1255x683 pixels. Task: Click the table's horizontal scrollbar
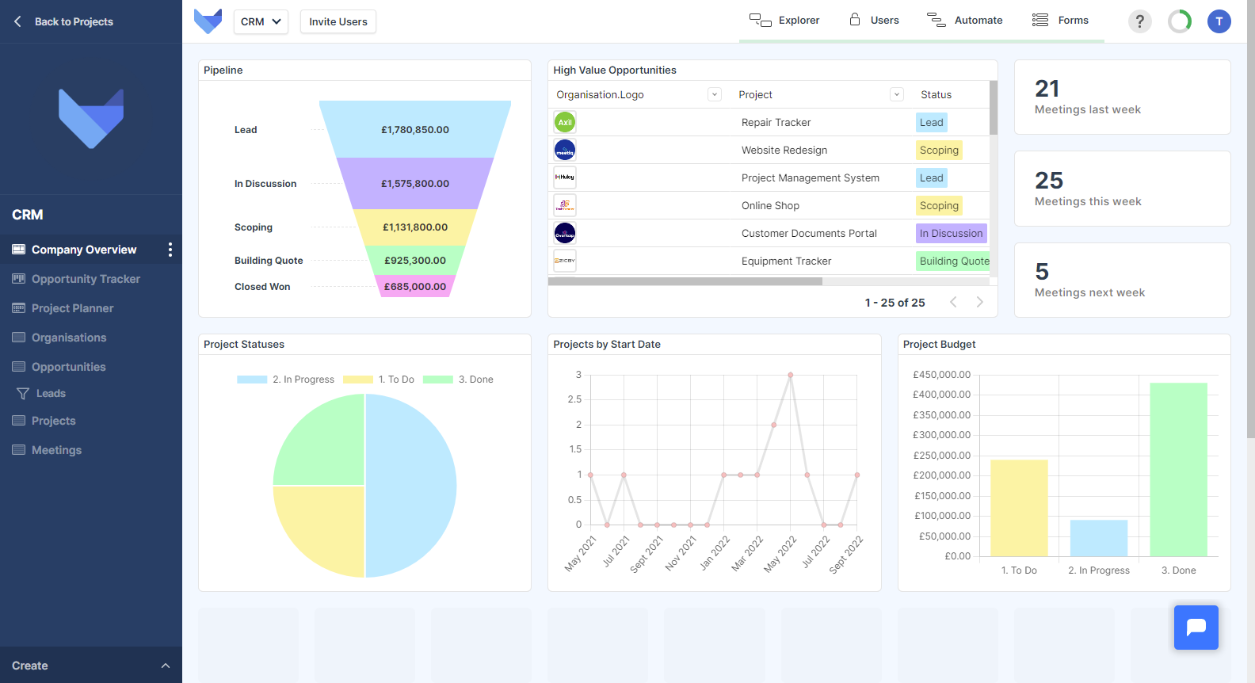tap(685, 281)
